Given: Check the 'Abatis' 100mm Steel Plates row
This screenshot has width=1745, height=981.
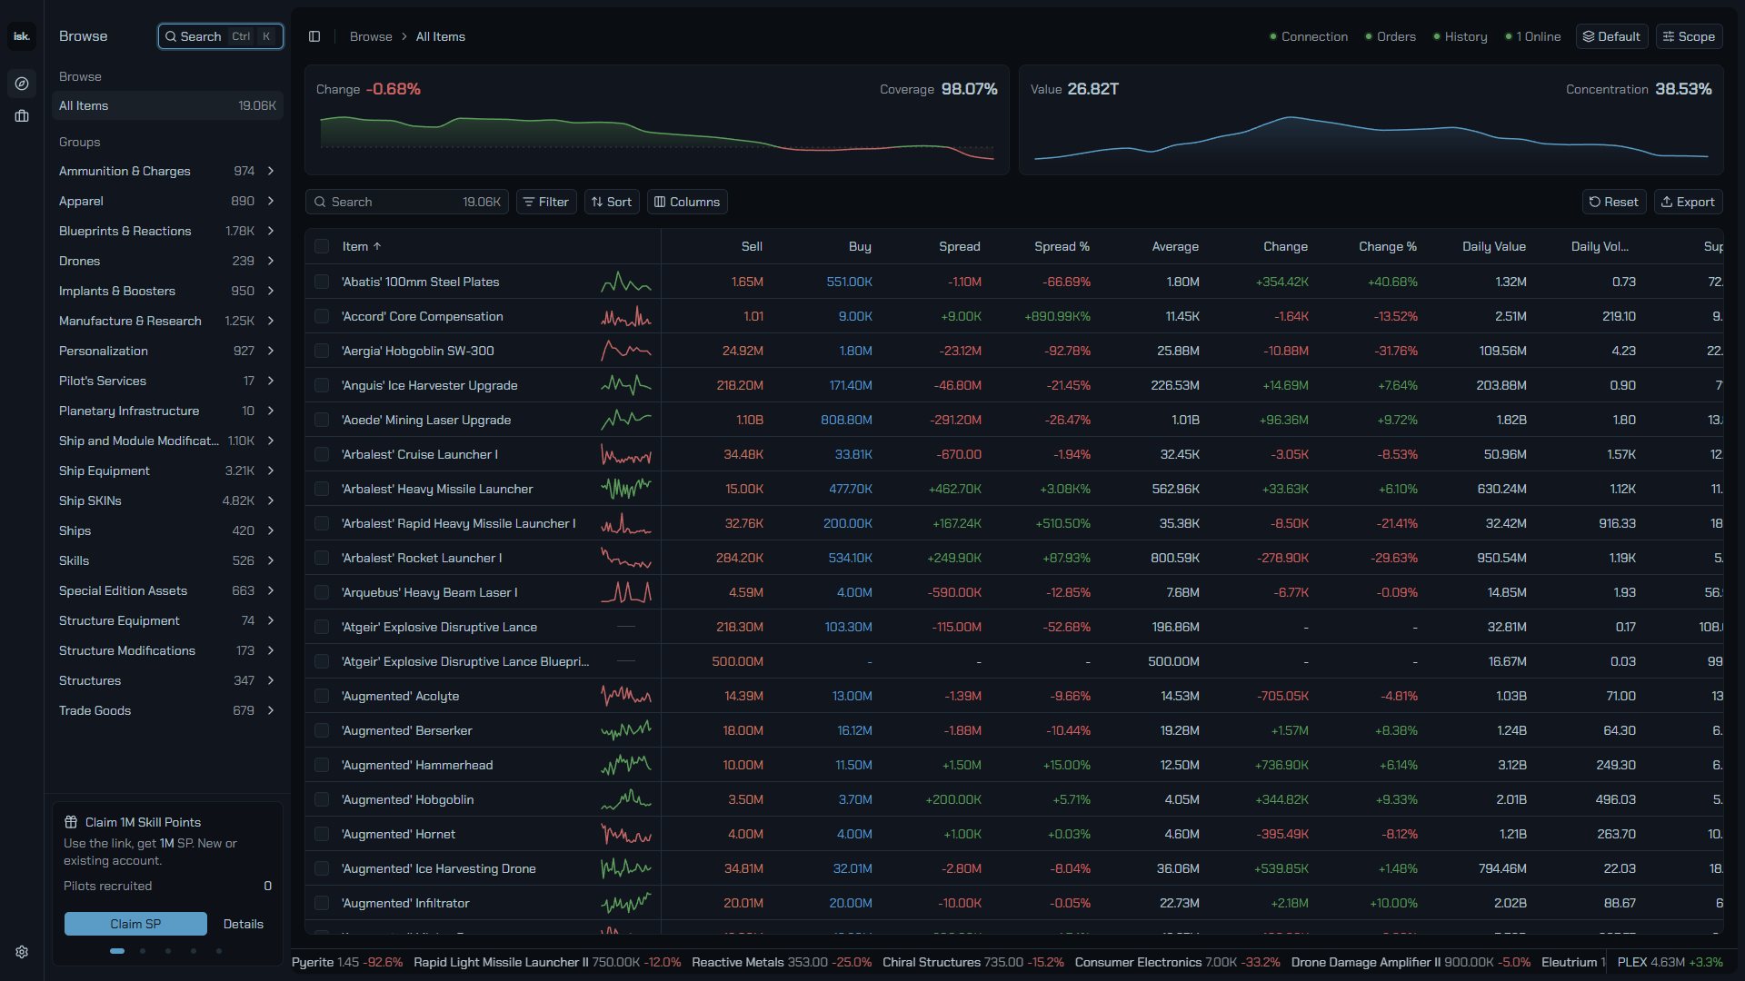Looking at the screenshot, I should tap(322, 282).
